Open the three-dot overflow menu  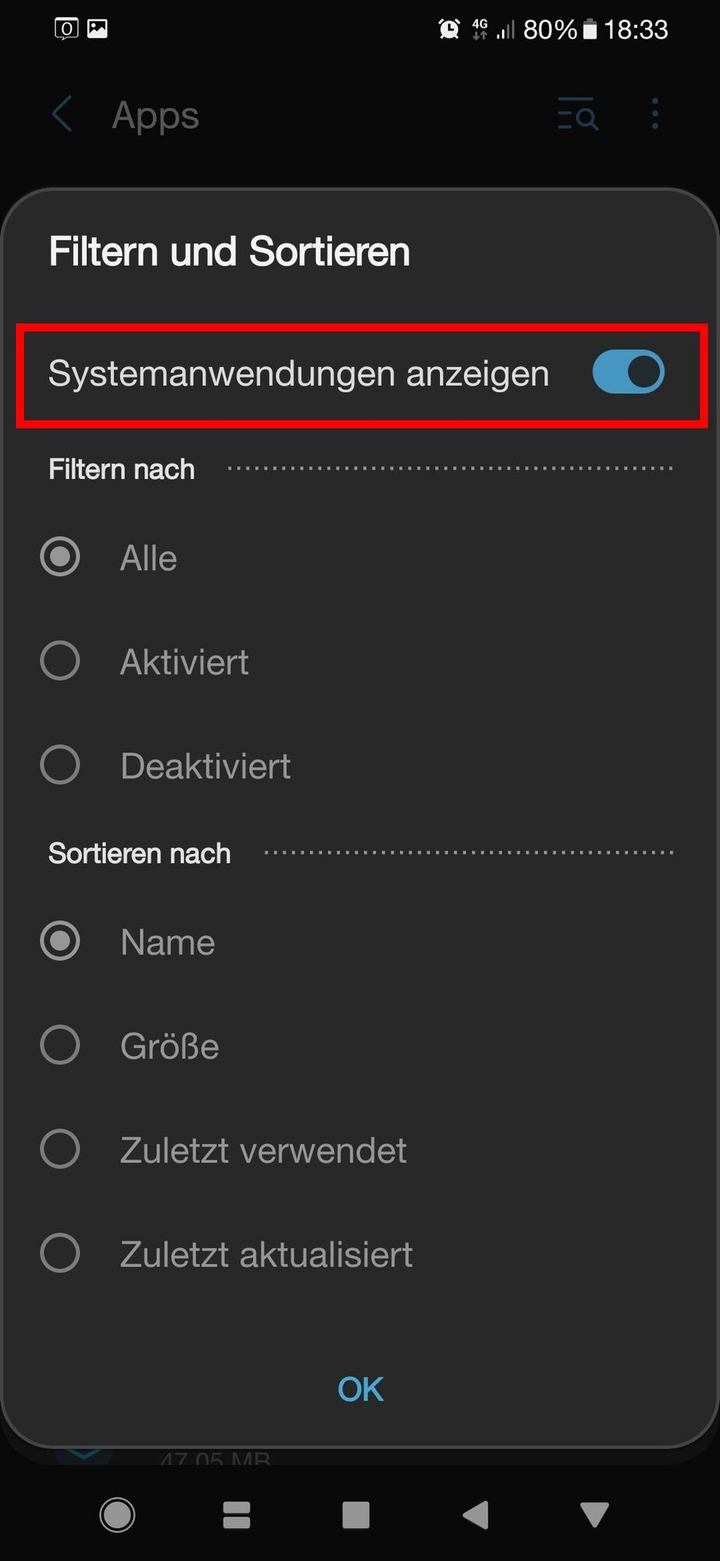point(654,114)
